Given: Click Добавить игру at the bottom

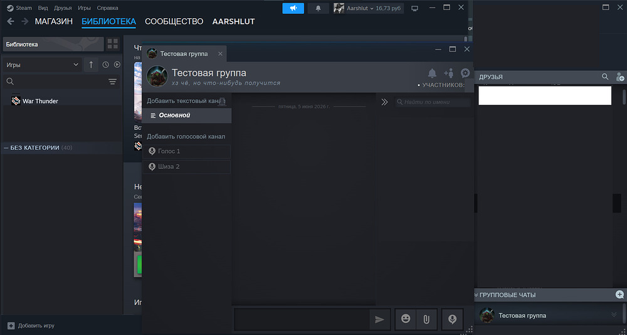Looking at the screenshot, I should (x=36, y=326).
